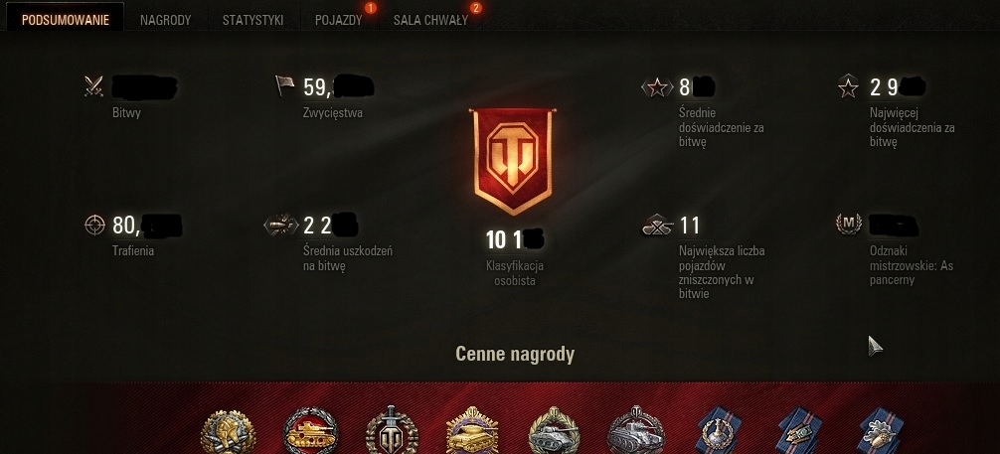Click the shell average damage icon

pyautogui.click(x=281, y=225)
